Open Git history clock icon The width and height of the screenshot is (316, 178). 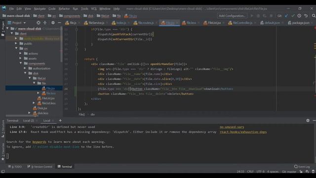pos(299,16)
